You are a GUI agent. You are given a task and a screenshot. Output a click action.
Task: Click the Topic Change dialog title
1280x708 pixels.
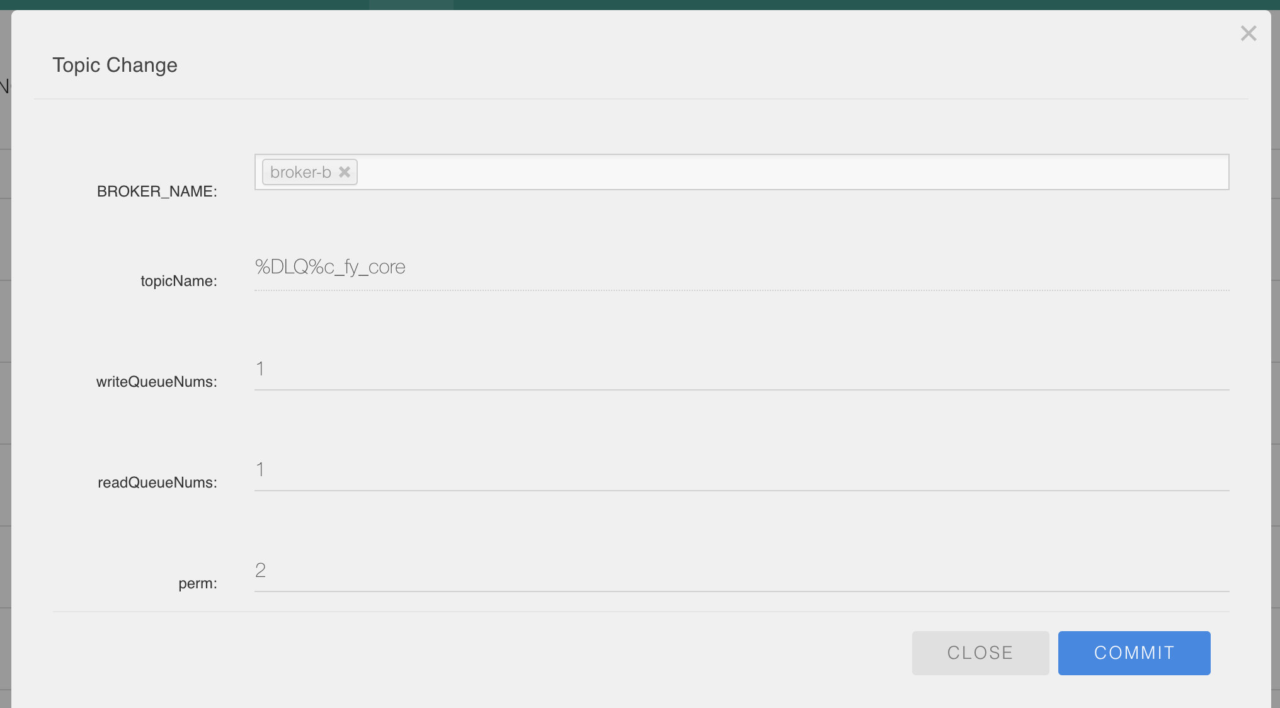click(x=115, y=65)
